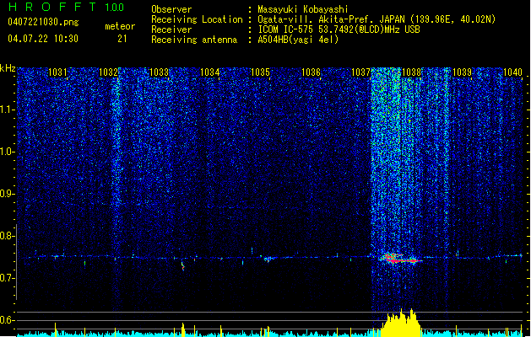Viewport: 531px width, 337px height.
Task: Click the meteor count value 21
Action: coord(122,39)
